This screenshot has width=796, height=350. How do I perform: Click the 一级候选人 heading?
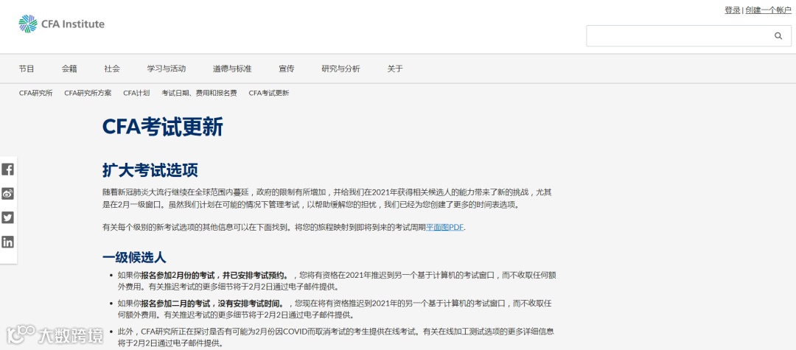134,258
